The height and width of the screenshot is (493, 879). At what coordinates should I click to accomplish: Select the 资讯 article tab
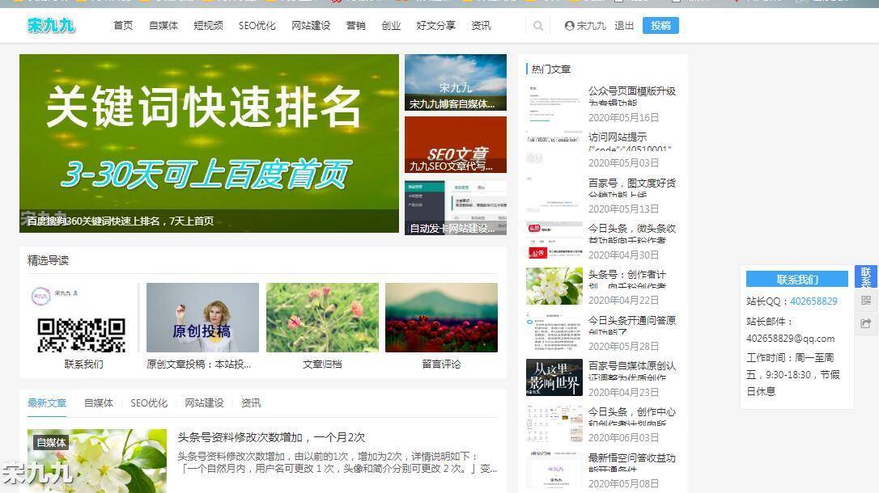click(x=251, y=403)
